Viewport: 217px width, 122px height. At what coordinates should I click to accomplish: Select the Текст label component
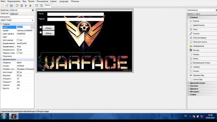(x=202, y=29)
